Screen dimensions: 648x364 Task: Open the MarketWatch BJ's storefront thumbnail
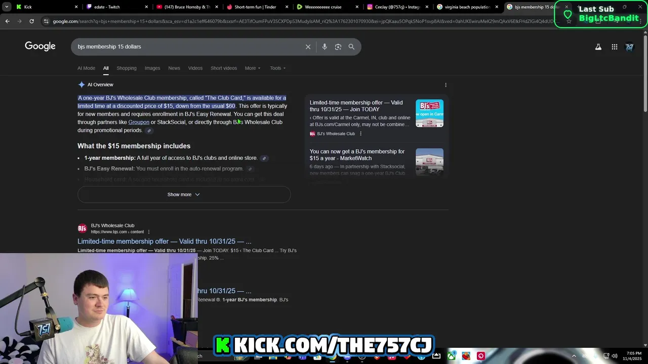429,162
